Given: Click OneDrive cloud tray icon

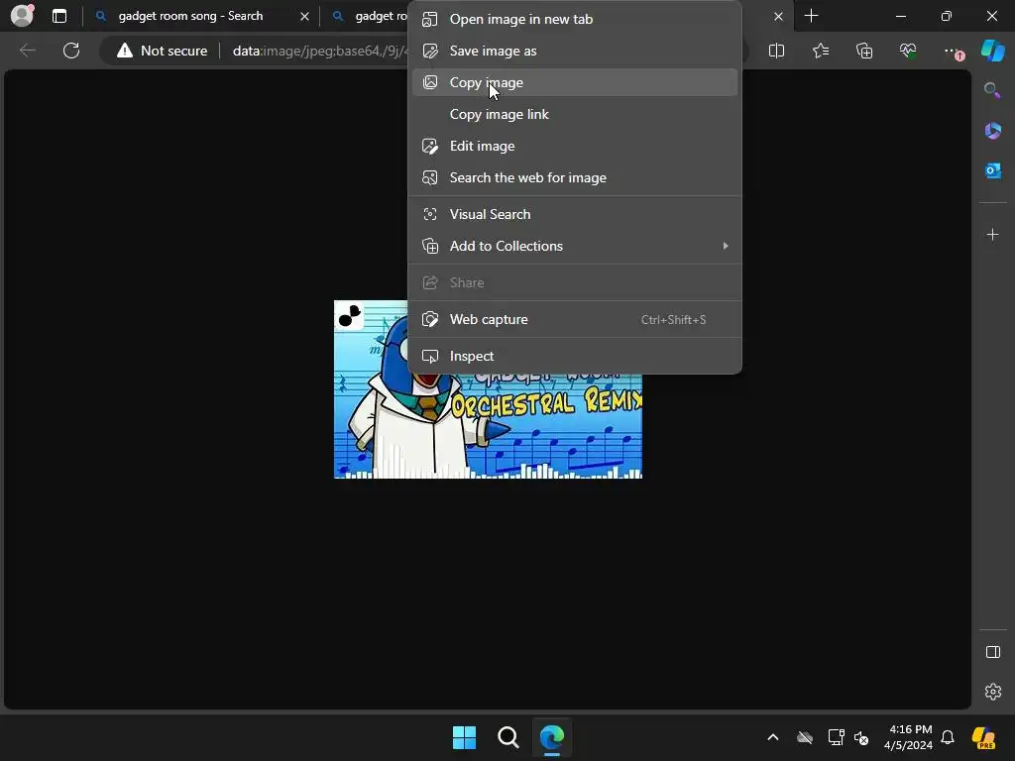Looking at the screenshot, I should tap(805, 737).
